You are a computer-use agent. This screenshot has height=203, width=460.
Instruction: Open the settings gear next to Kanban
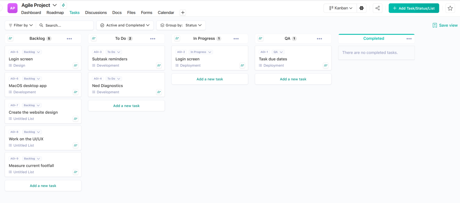[x=361, y=8]
